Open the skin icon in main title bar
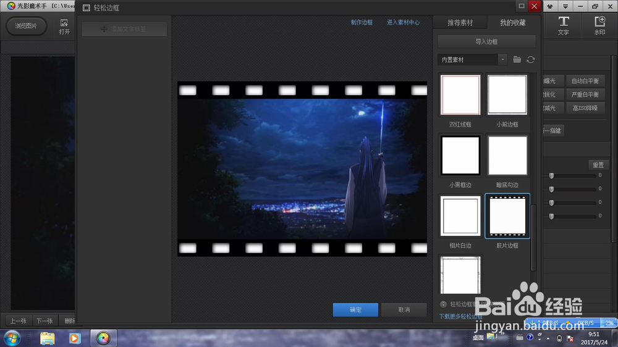The image size is (618, 347). tap(550, 6)
